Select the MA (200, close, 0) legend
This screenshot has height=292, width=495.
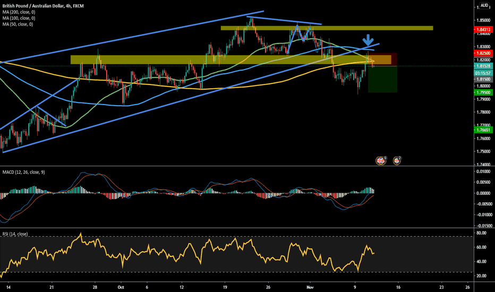pos(19,12)
